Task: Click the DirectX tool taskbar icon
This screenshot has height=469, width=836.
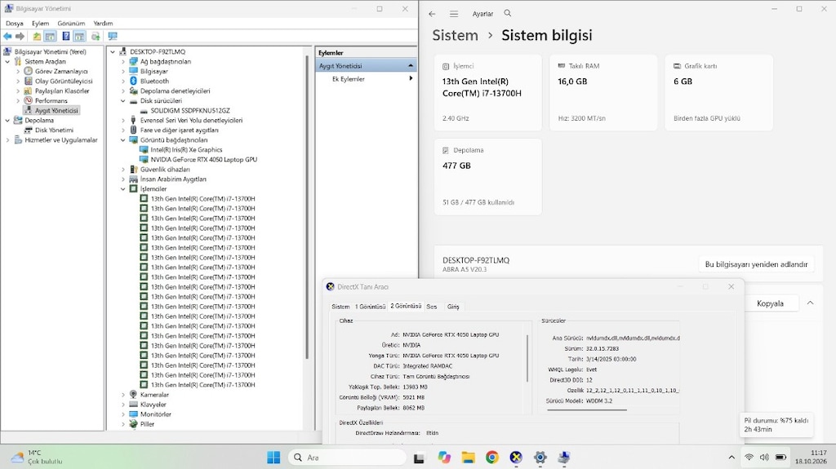Action: coord(516,458)
